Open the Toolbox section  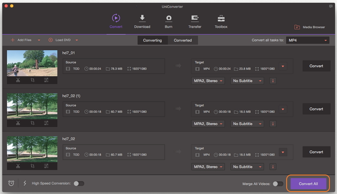(x=221, y=21)
